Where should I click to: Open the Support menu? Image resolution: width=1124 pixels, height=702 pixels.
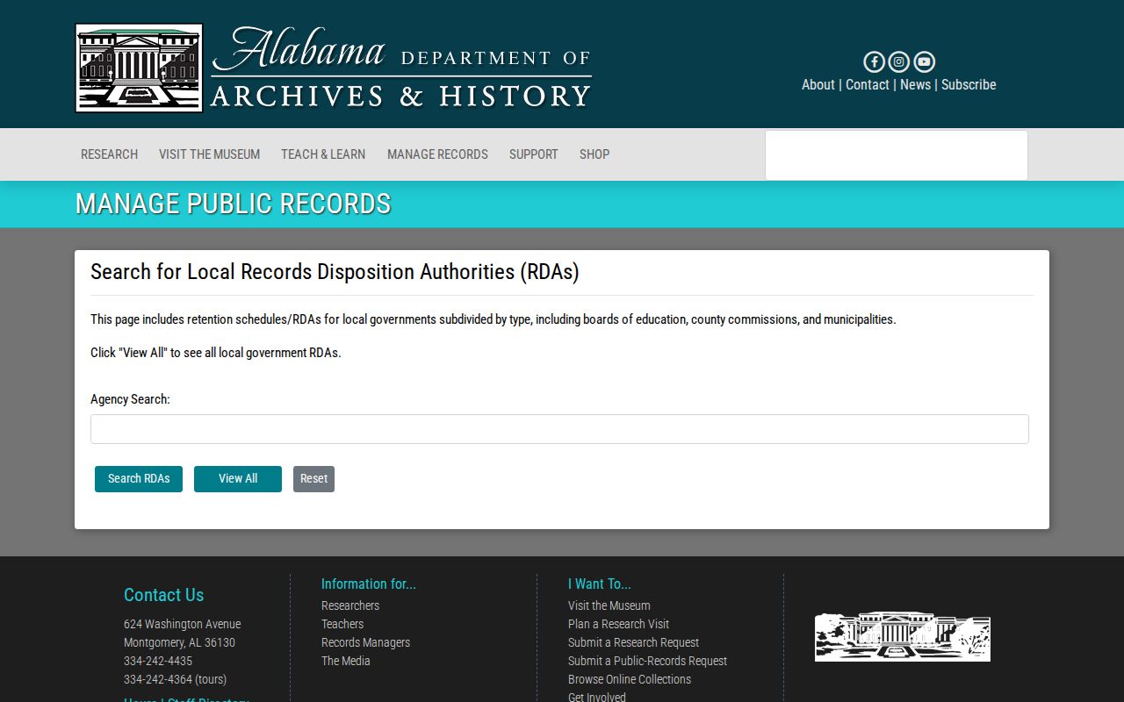click(534, 154)
